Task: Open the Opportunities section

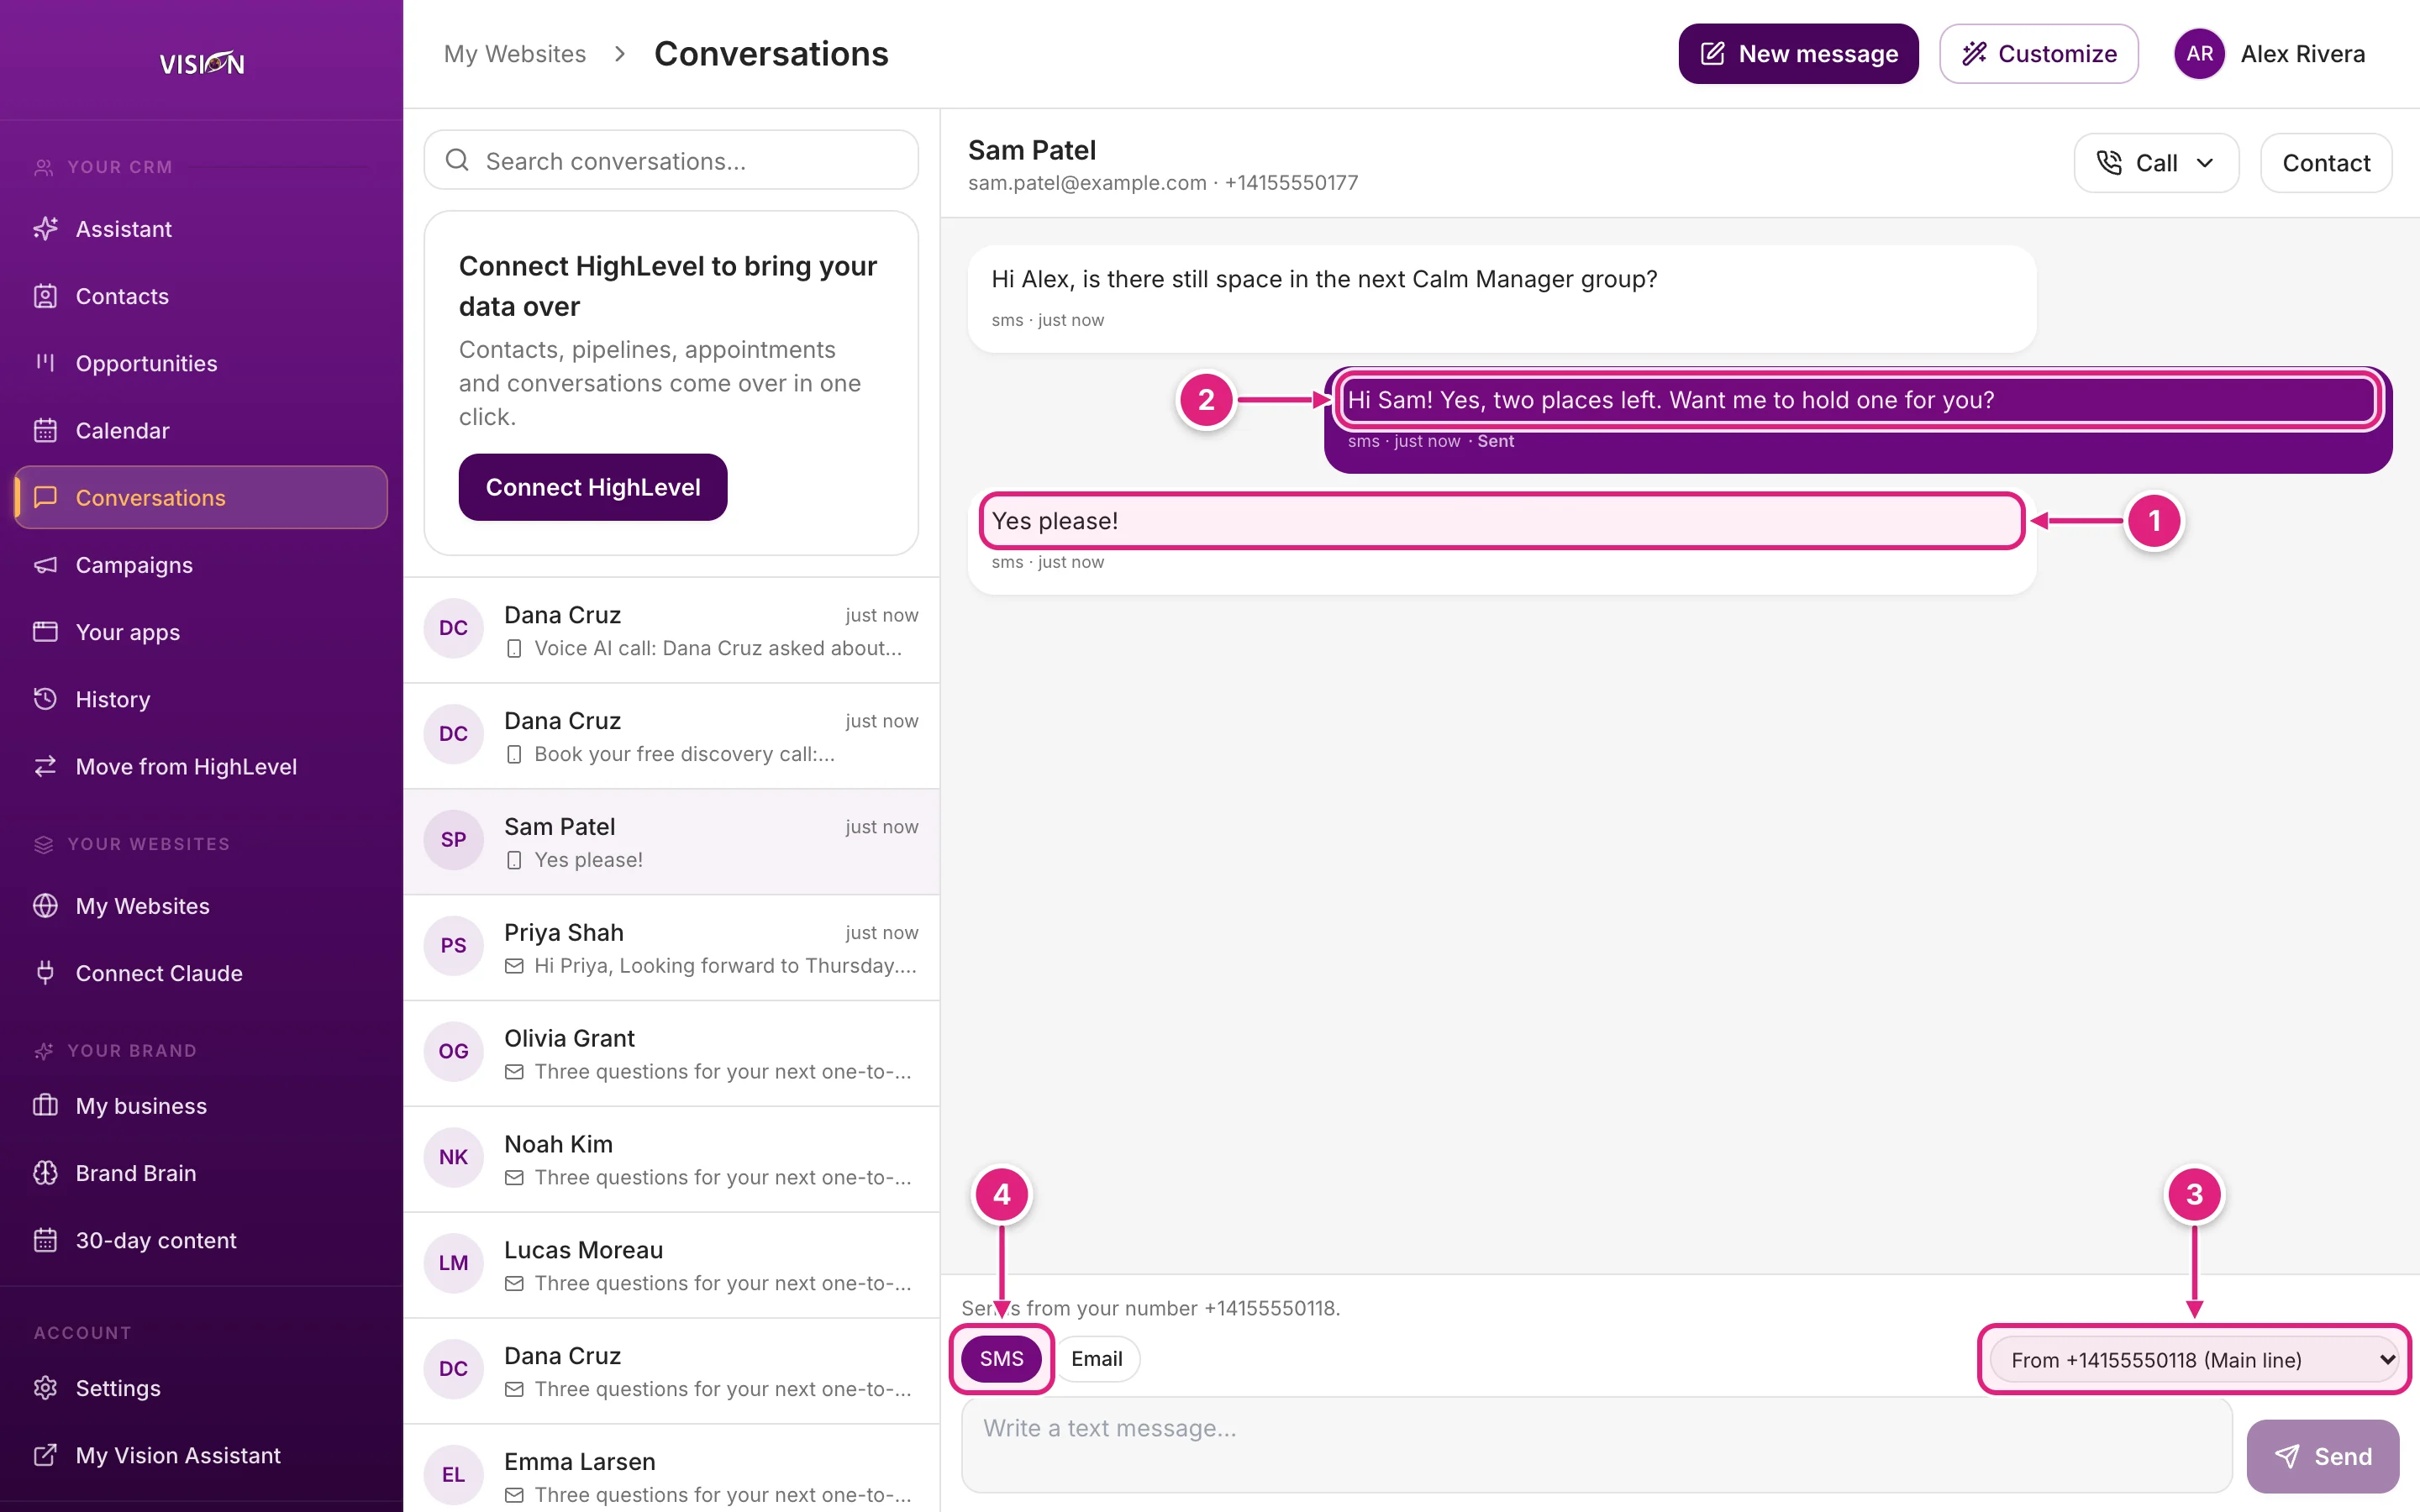Action: (201, 363)
